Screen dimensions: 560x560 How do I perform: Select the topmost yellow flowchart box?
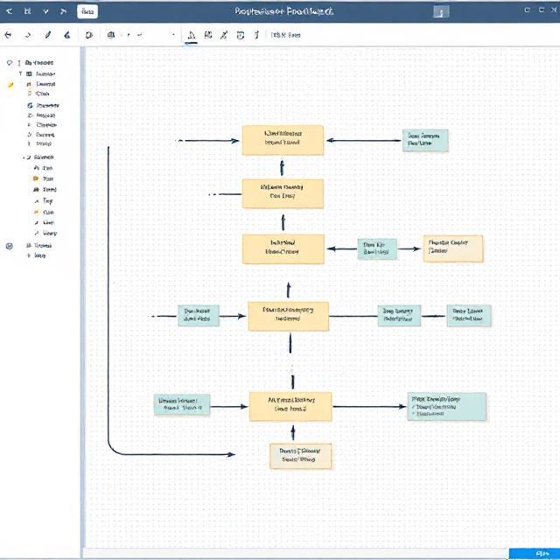click(x=283, y=140)
